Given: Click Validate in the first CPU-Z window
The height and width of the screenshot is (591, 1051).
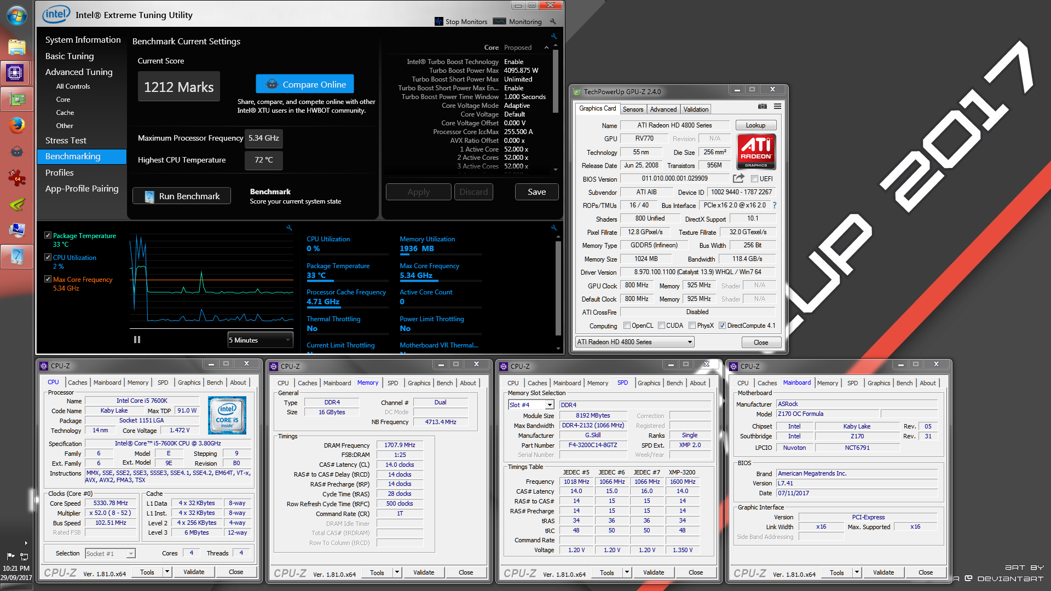Looking at the screenshot, I should (194, 572).
